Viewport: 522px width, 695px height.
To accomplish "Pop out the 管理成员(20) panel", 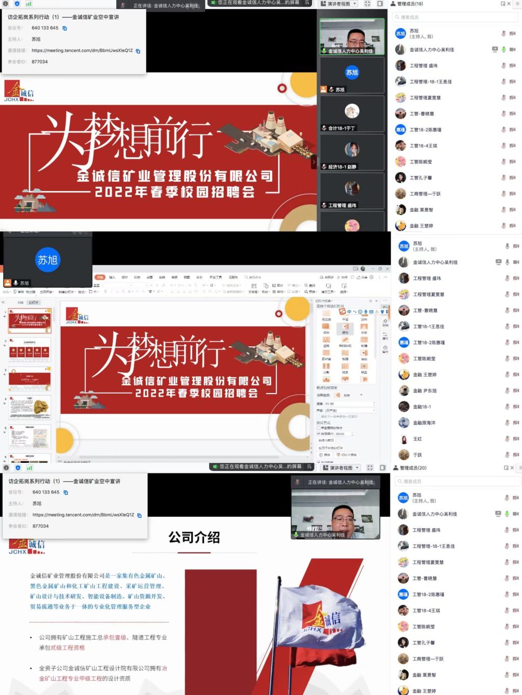I will pyautogui.click(x=506, y=467).
